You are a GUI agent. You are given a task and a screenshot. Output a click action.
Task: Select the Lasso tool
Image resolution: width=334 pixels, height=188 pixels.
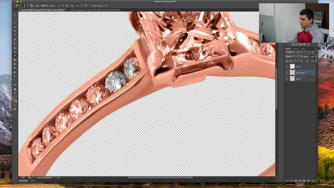tap(15, 22)
